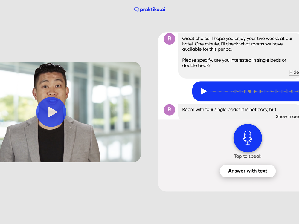Tap the microphone button to speak
Viewport: 299px width, 224px height.
tap(248, 138)
